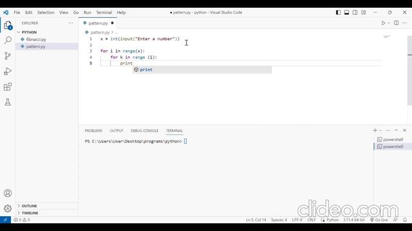412x231 pixels.
Task: Open the Edit menu
Action: click(28, 12)
